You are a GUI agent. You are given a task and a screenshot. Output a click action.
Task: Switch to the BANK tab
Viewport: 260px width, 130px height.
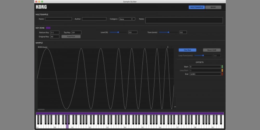click(213, 7)
